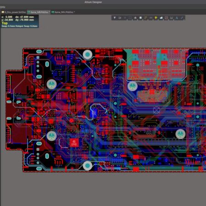206x206 pixels.
Task: Select the red Keepout placement tool
Action: [166, 18]
